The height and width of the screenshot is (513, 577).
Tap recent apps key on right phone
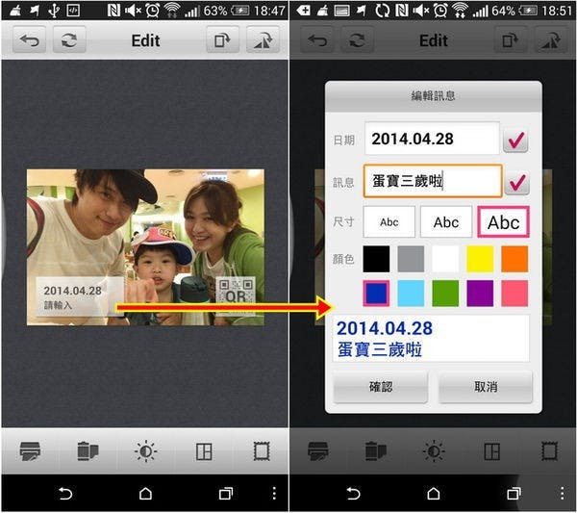point(514,494)
